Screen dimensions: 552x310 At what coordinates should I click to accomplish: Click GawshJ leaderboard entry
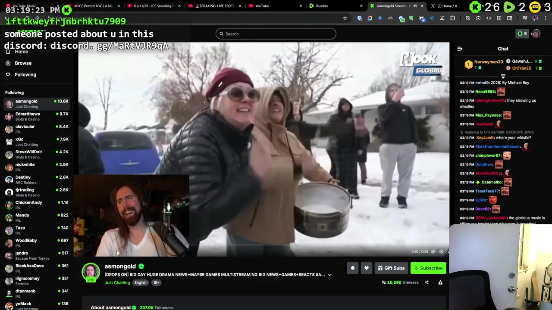tap(524, 61)
